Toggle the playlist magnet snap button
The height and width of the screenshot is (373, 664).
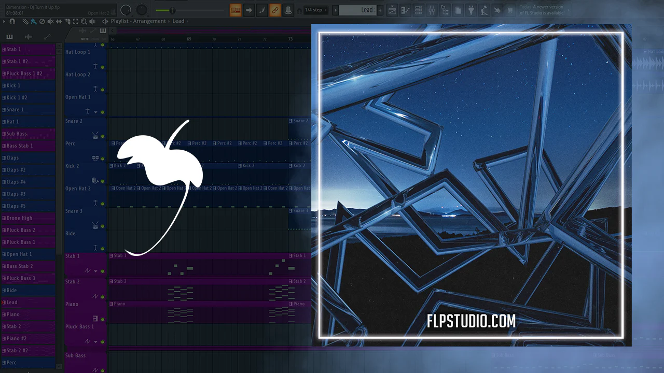pyautogui.click(x=12, y=21)
